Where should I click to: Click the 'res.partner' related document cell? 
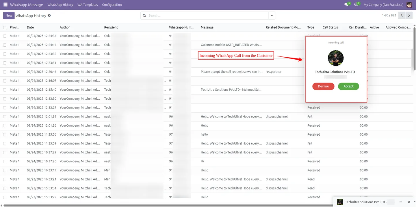point(274,72)
